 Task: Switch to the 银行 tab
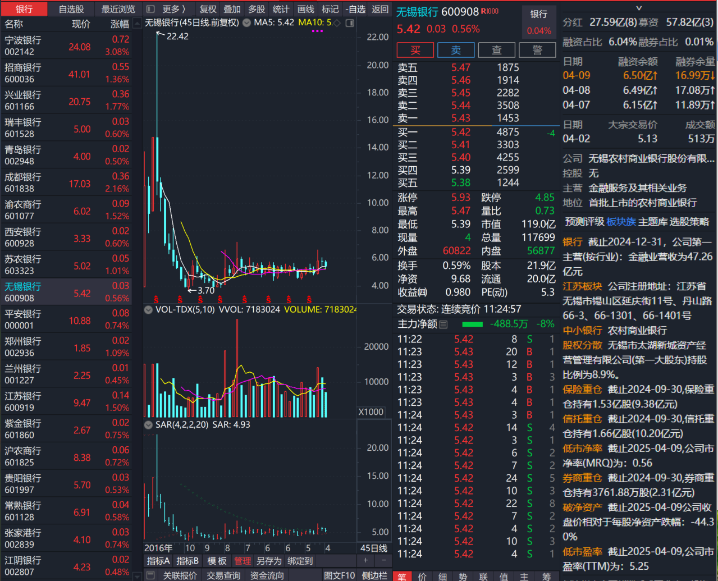coord(24,9)
